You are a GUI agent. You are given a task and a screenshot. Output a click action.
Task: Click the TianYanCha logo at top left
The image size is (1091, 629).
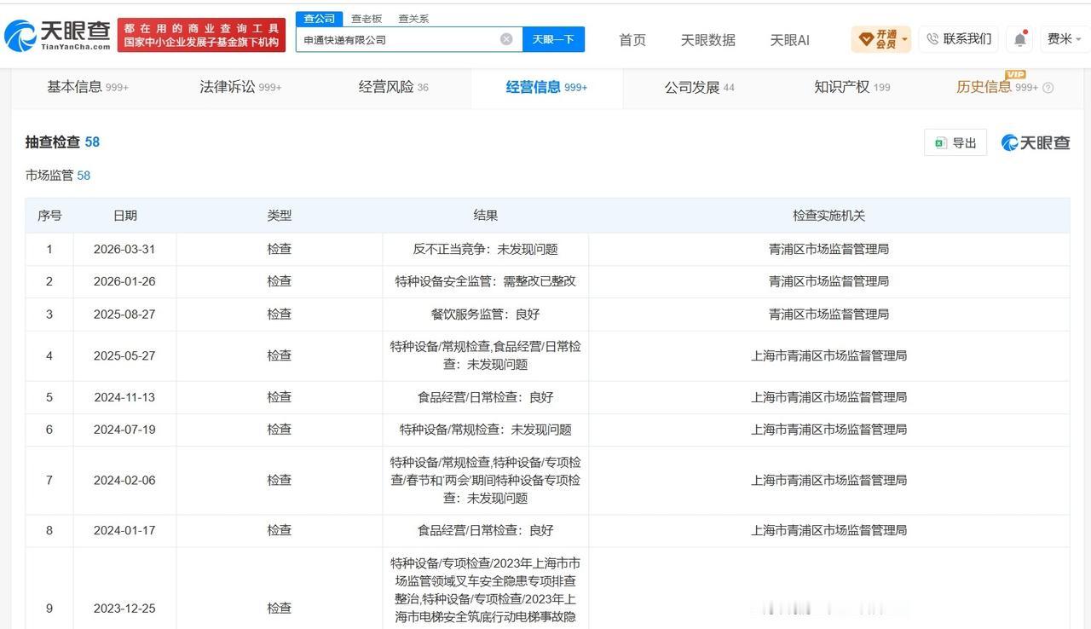coord(58,35)
